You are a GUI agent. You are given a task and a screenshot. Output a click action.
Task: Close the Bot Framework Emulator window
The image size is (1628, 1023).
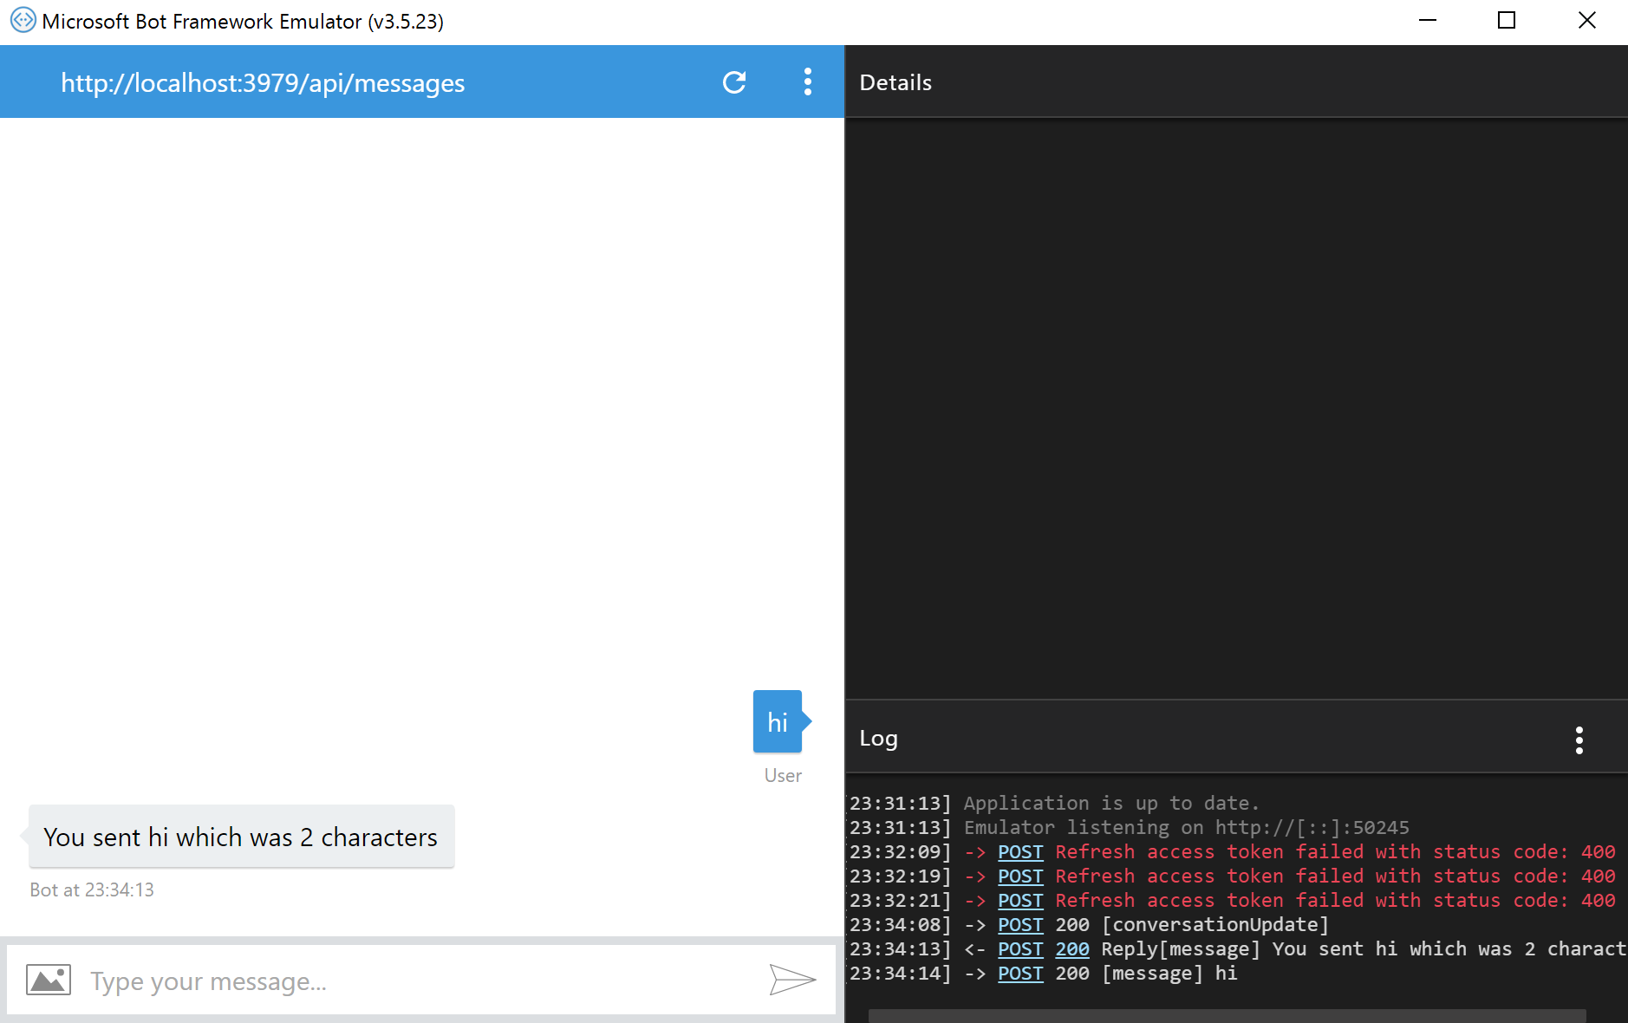(x=1586, y=20)
